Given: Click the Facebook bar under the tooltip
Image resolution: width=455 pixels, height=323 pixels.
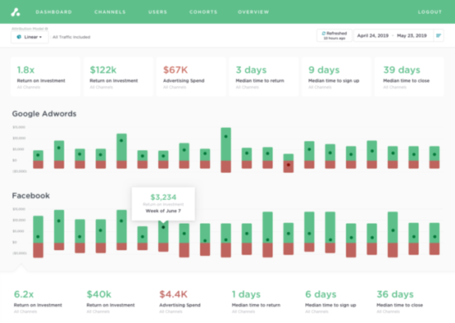Looking at the screenshot, I should [163, 236].
